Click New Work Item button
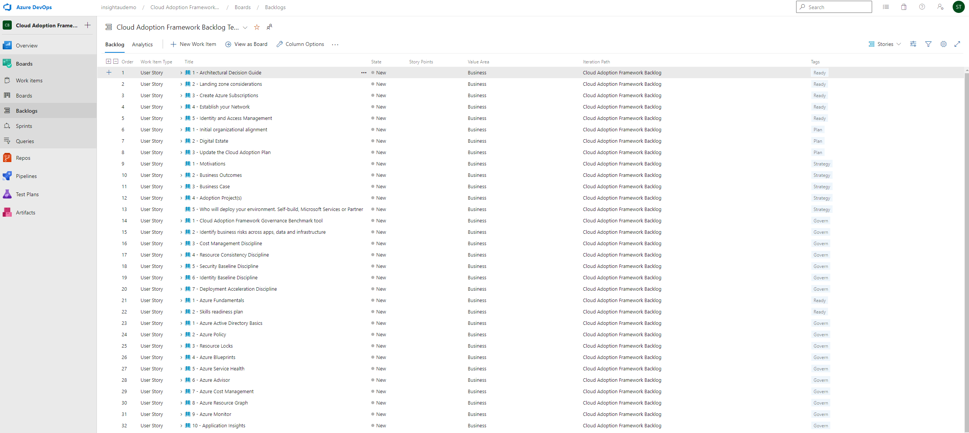This screenshot has height=433, width=969. click(x=193, y=44)
